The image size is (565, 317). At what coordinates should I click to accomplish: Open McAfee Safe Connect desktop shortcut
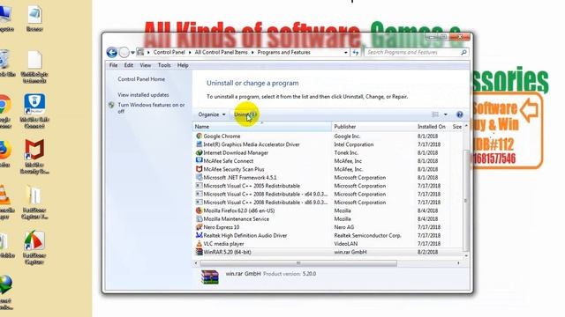[x=34, y=112]
